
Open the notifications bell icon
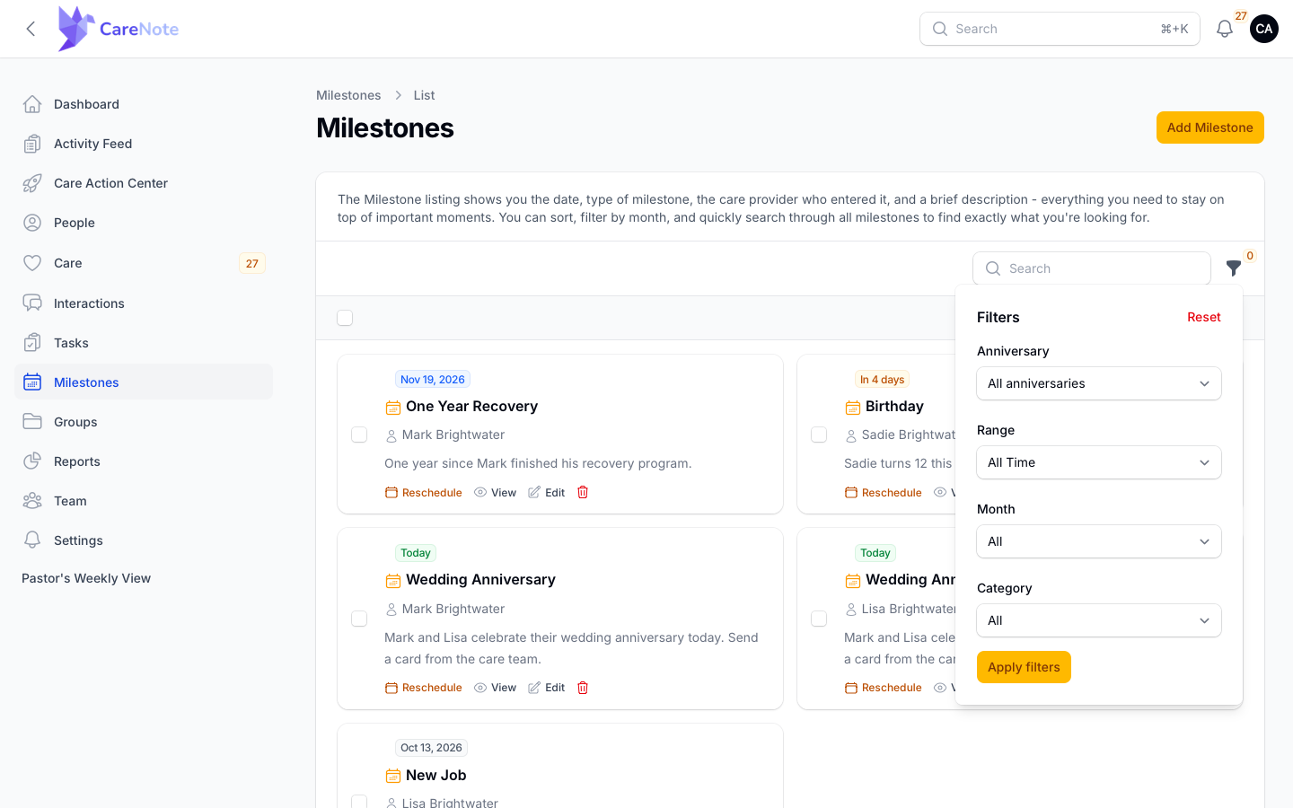click(1225, 29)
